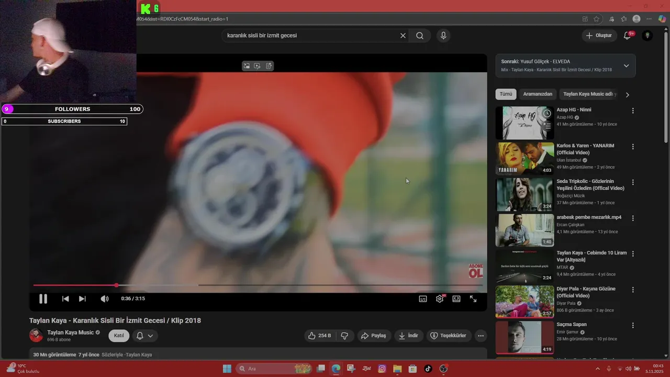Enter fullscreen mode
670x377 pixels.
(473, 298)
